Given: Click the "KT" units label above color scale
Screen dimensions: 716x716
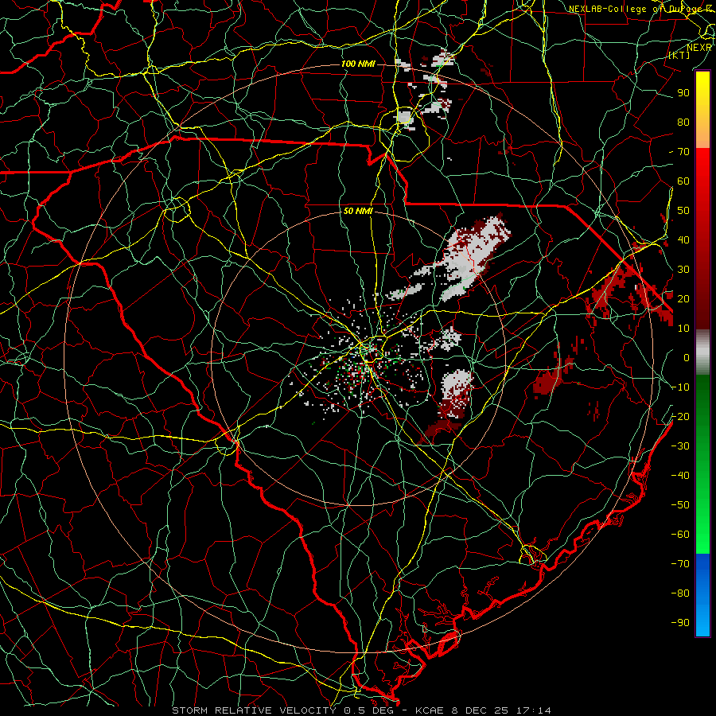Looking at the screenshot, I should point(679,55).
